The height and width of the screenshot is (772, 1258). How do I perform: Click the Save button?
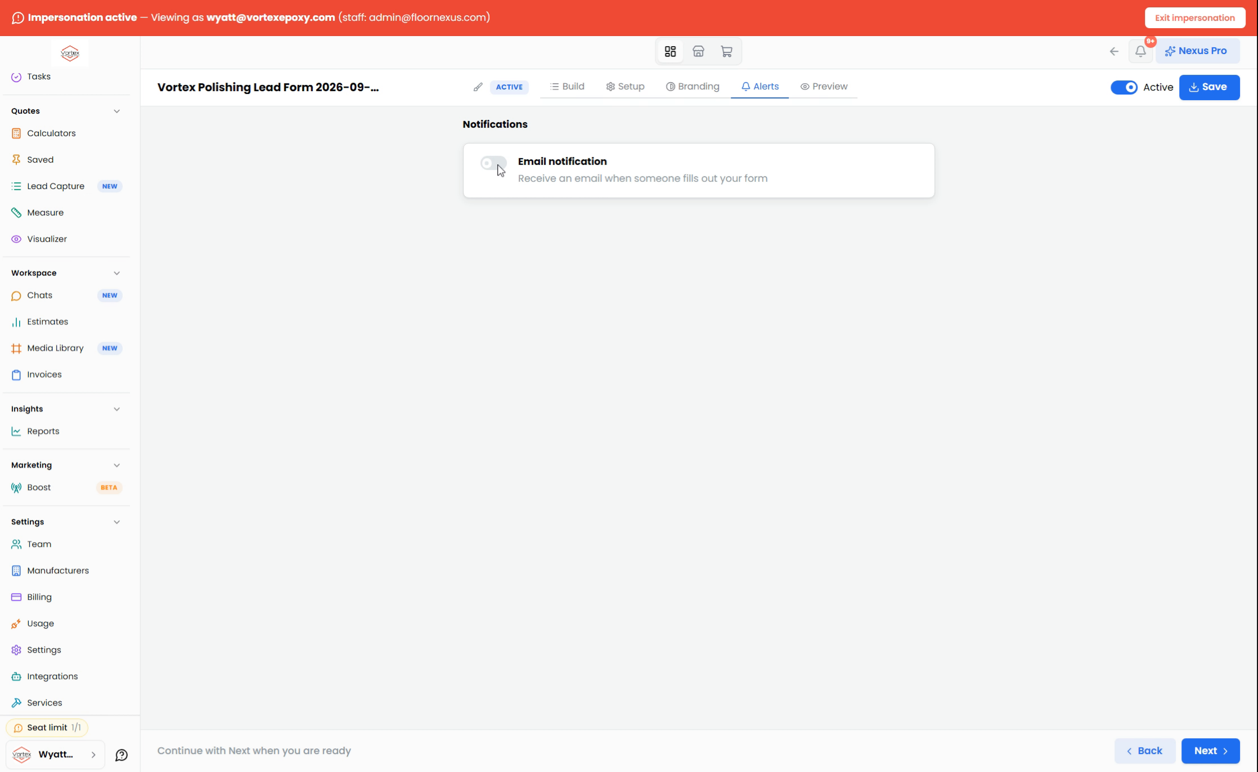(1209, 87)
